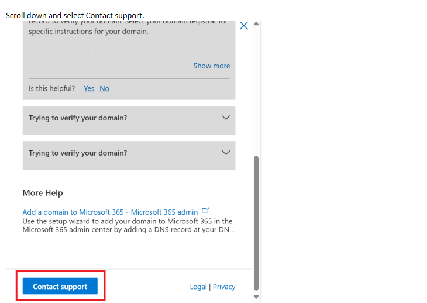The image size is (427, 303).
Task: Close the help panel with the X icon
Action: 244,26
